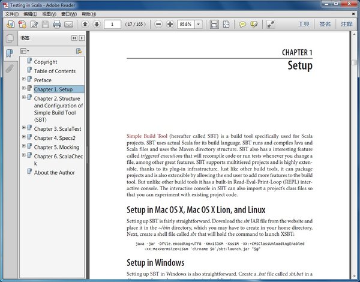360x282 pixels.
Task: Expand the bookmarks panel arrow button
Action: [x=82, y=38]
